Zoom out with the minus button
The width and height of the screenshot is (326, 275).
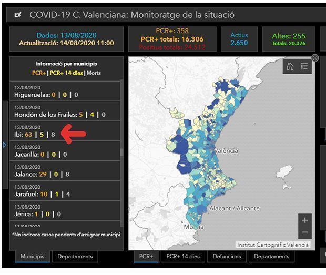tap(305, 232)
